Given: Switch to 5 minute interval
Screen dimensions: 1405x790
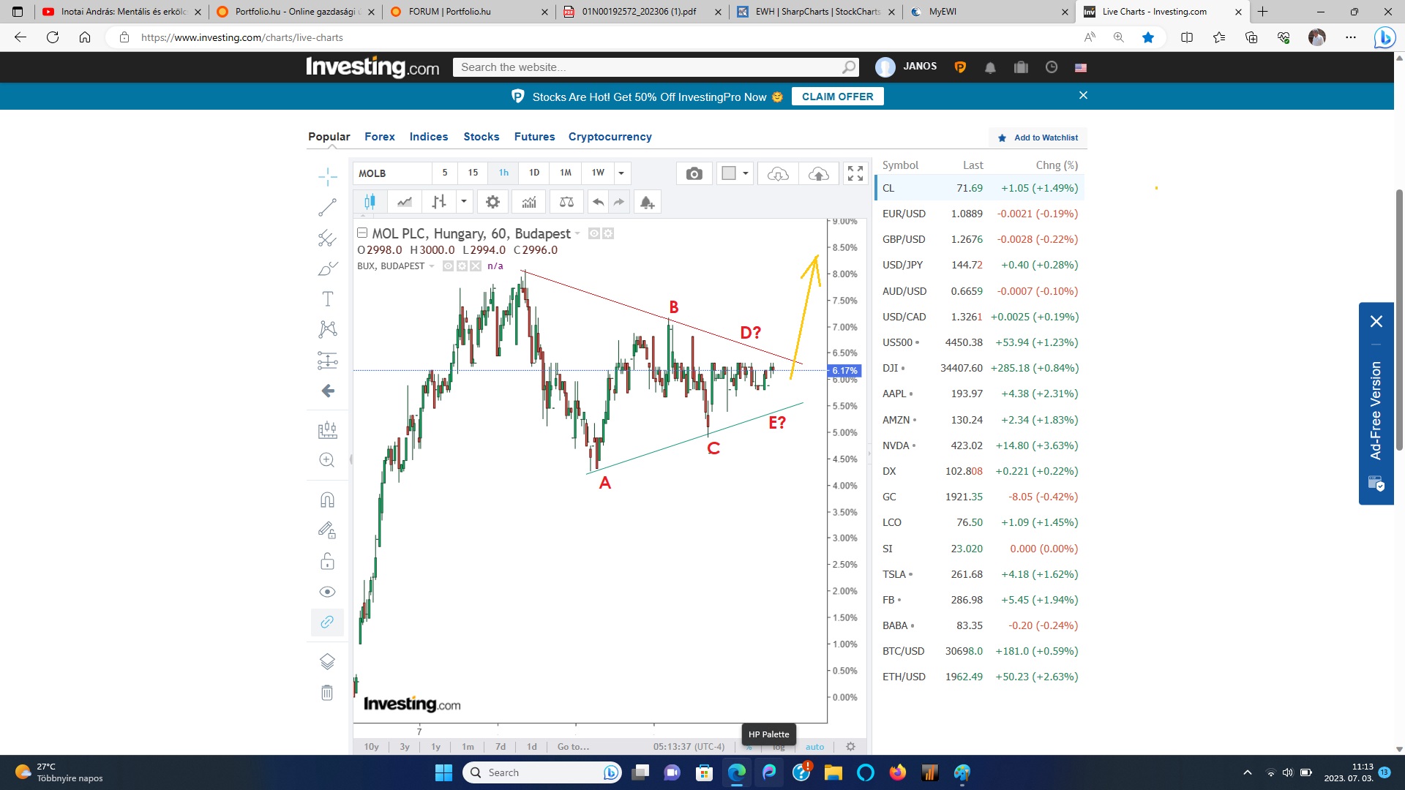Looking at the screenshot, I should tap(445, 173).
